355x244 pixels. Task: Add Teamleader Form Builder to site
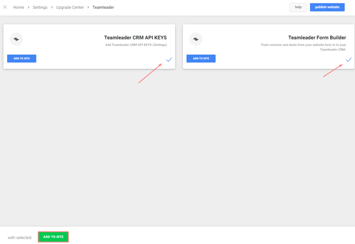201,59
